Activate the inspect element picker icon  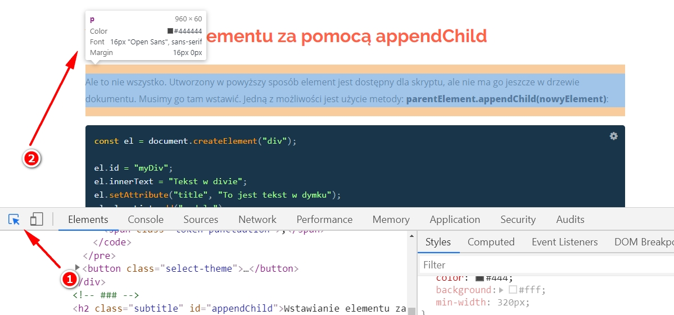click(14, 220)
